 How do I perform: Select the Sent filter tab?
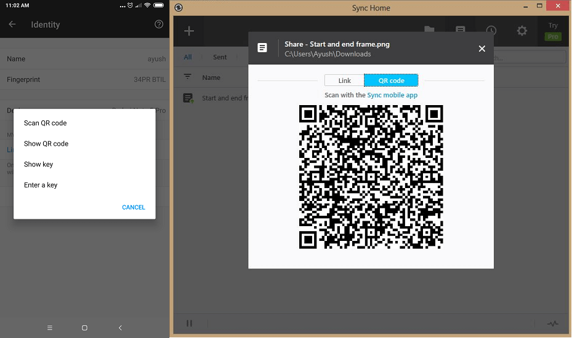tap(220, 57)
